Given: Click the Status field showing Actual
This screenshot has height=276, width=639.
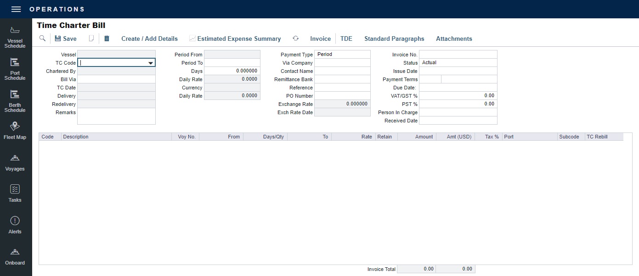Looking at the screenshot, I should click(x=458, y=63).
